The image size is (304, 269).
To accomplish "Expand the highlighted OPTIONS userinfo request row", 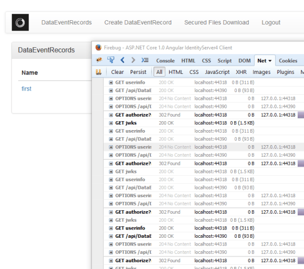I will [111, 147].
